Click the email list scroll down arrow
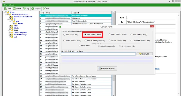This screenshot has width=181, height=96. (114, 95)
